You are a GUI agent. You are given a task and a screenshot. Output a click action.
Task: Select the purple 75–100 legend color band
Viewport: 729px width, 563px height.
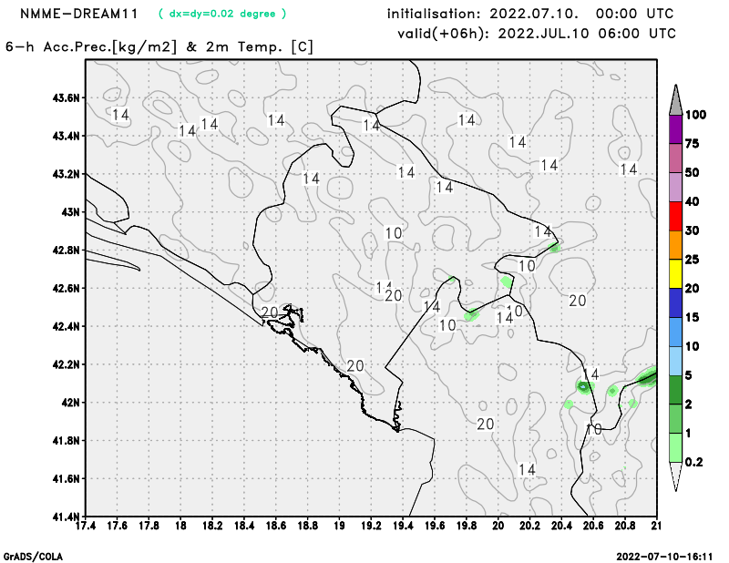pos(675,129)
